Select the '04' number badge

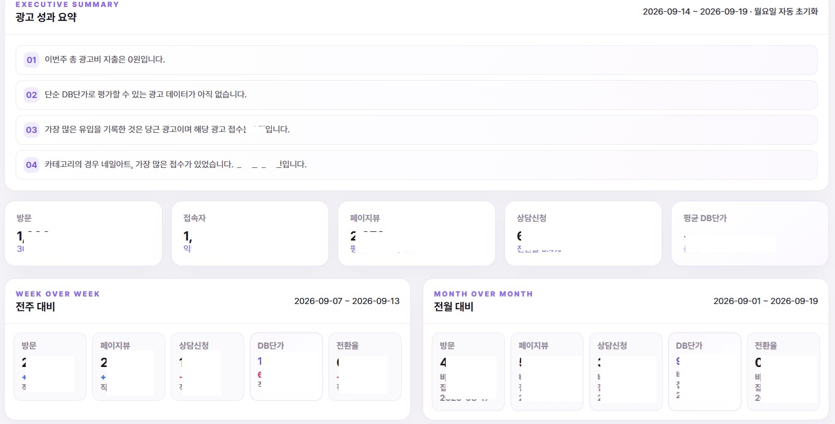[x=31, y=165]
